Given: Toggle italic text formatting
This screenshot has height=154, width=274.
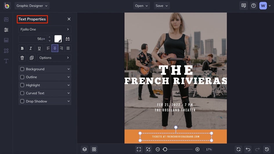Looking at the screenshot, I should pos(30,48).
